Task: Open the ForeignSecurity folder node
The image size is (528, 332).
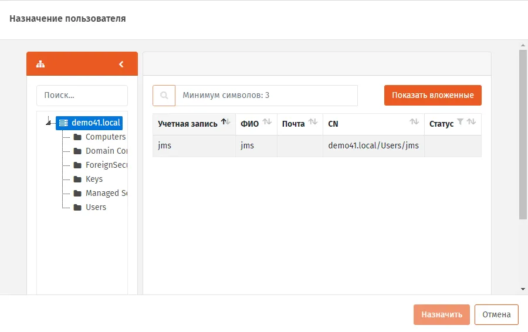Action: [100, 165]
